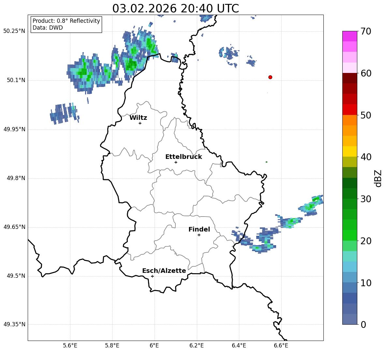The width and height of the screenshot is (386, 352).
Task: Click the longitude label 5.6°E
Action: point(70,346)
